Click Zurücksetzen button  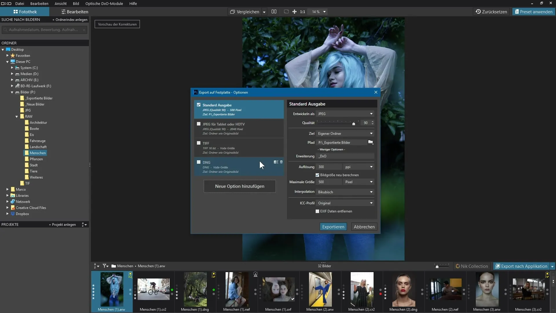click(491, 12)
